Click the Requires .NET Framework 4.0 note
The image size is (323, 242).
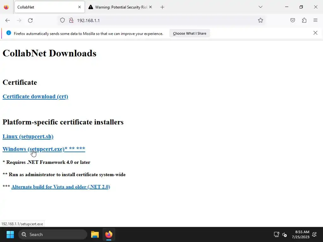click(x=46, y=162)
